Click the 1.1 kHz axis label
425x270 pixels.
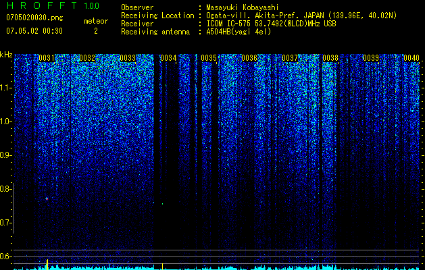click(5, 88)
